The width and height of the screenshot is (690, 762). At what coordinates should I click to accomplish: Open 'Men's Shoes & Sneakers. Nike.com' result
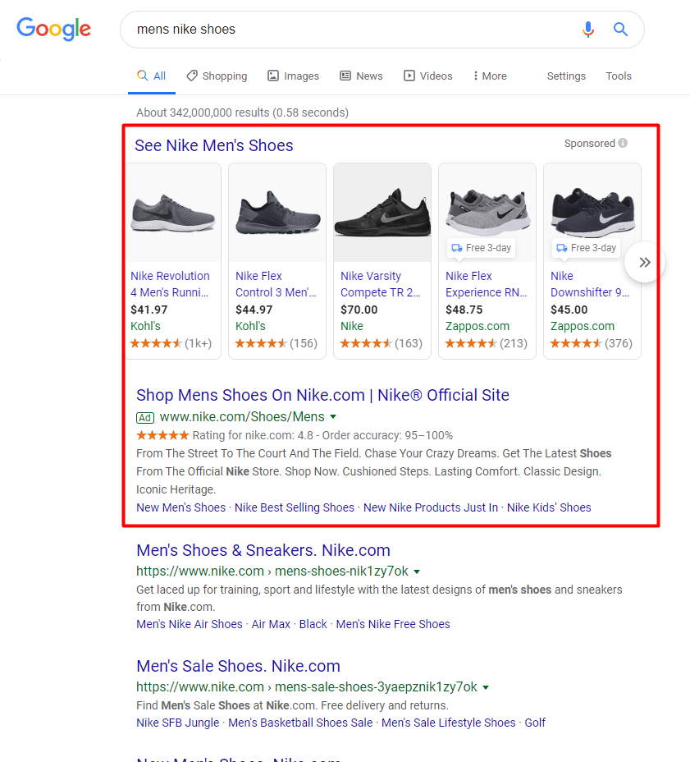(x=263, y=550)
